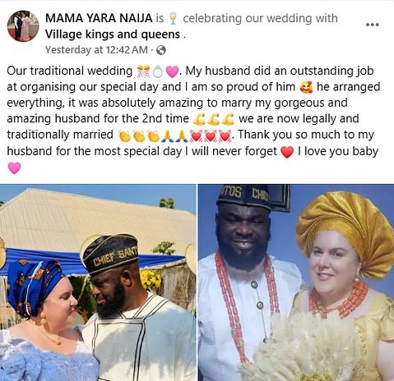Click the champagne glass celebrating icon
Image resolution: width=394 pixels, height=381 pixels.
pyautogui.click(x=173, y=19)
